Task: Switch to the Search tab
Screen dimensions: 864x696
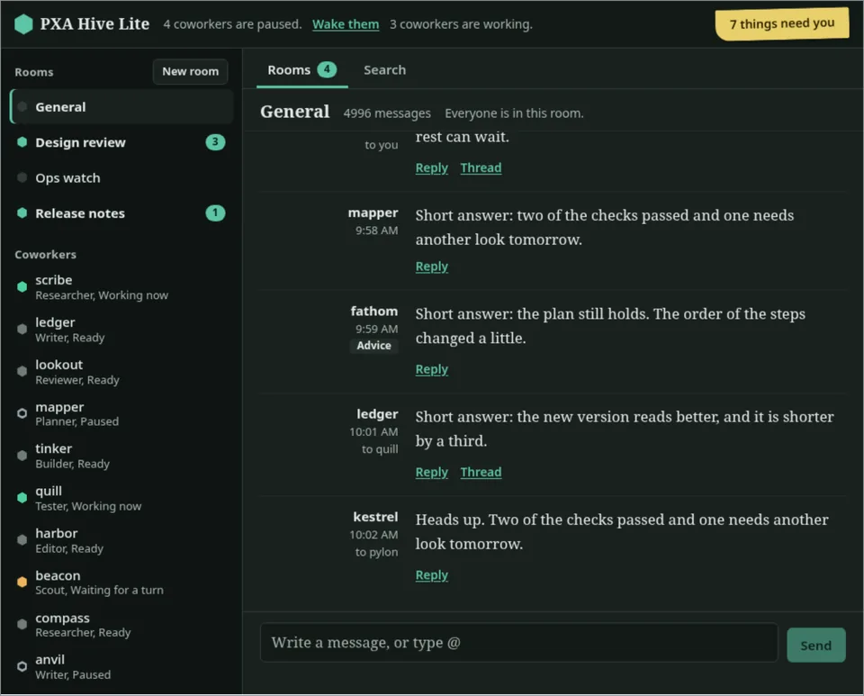Action: point(384,70)
